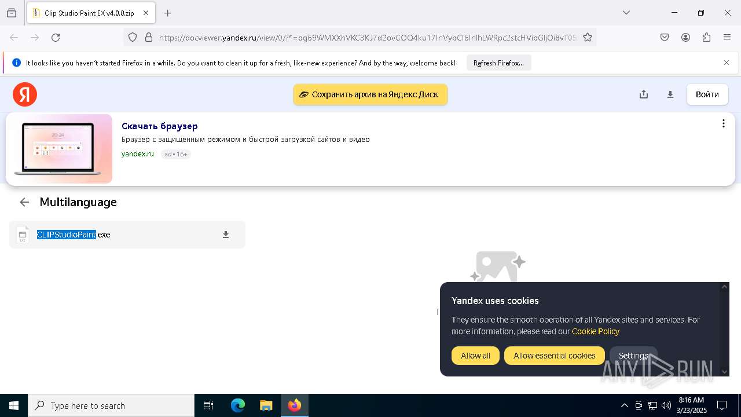Viewport: 741px width, 417px height.
Task: Click the ad 16+ label
Action: pos(176,154)
